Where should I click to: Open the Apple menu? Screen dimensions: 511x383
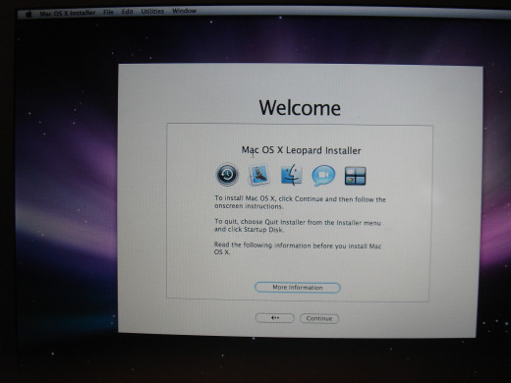pos(28,14)
